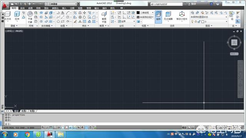Click the ViewCube top face (上)
246x138 pixels.
(x=234, y=43)
